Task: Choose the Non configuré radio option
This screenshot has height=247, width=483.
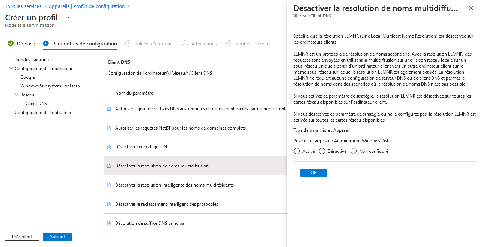Action: pyautogui.click(x=354, y=151)
